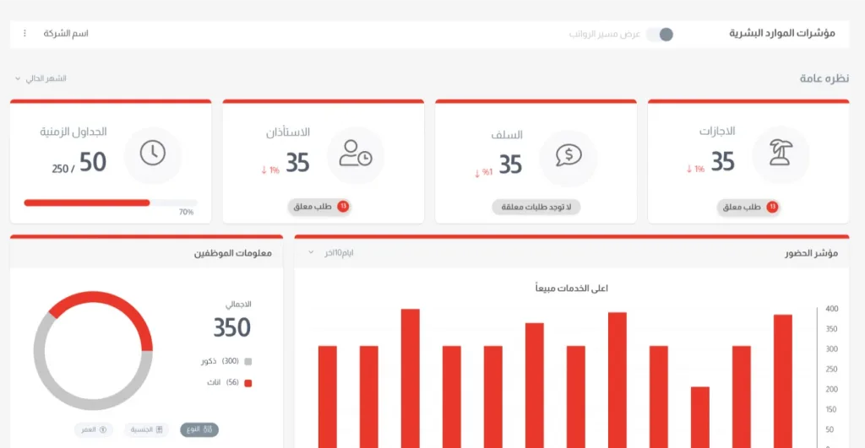Click the الاستأذان card title
The height and width of the screenshot is (448, 865).
(288, 132)
